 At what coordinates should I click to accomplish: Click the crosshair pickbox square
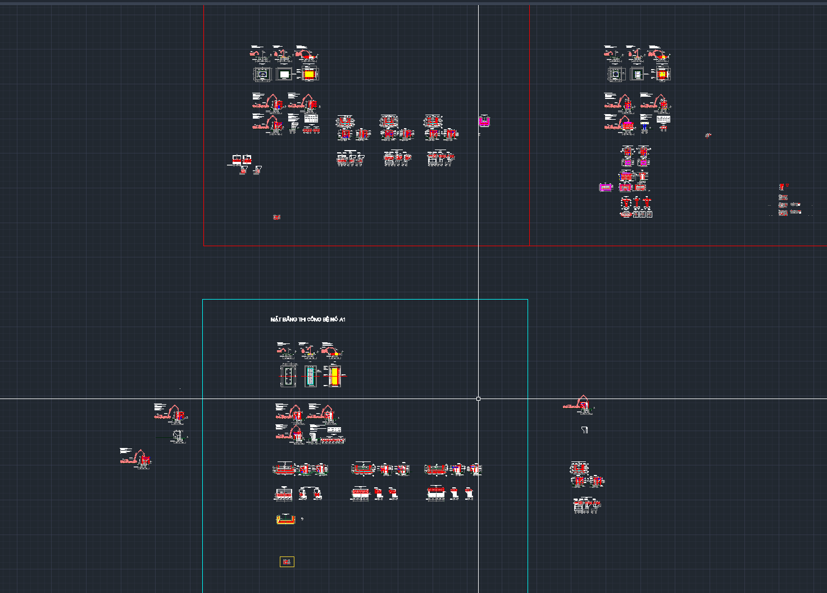pyautogui.click(x=478, y=399)
